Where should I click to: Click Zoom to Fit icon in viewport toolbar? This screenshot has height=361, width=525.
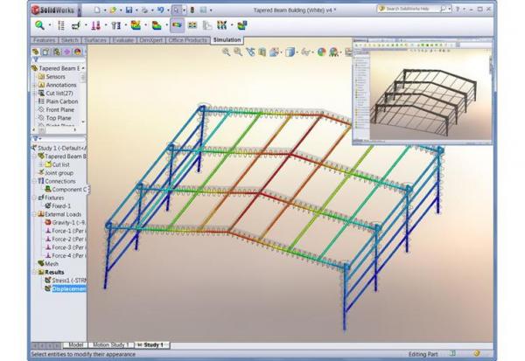tap(226, 52)
